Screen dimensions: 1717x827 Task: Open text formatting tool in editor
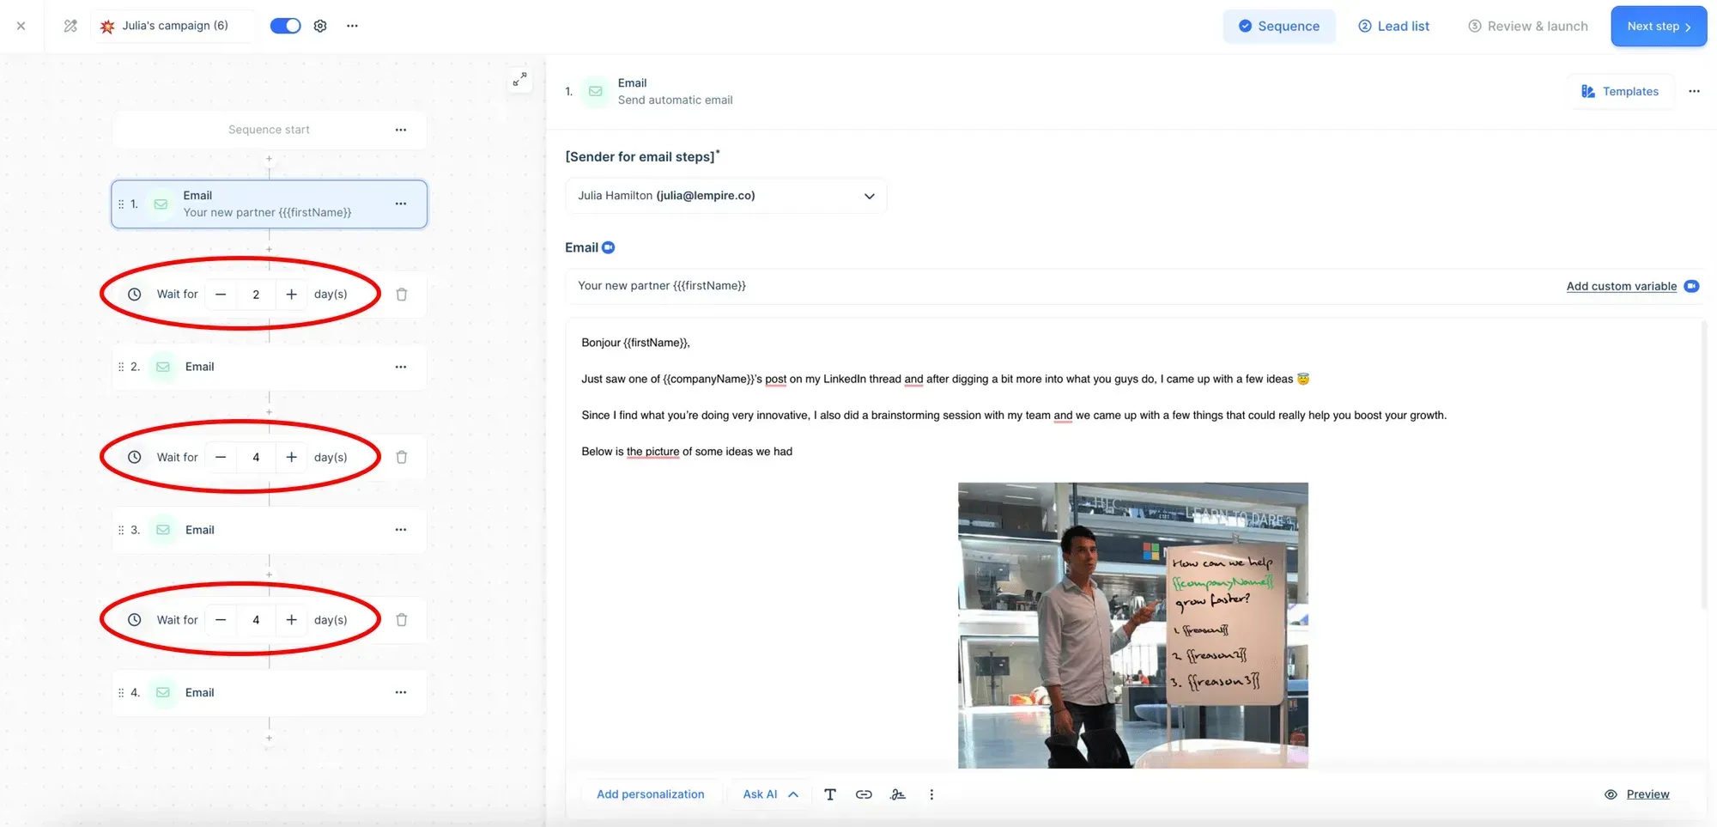click(x=829, y=794)
